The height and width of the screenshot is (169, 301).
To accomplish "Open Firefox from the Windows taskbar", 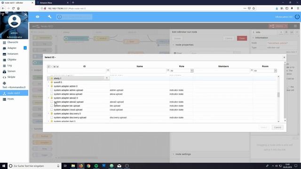I will [x=81, y=166].
